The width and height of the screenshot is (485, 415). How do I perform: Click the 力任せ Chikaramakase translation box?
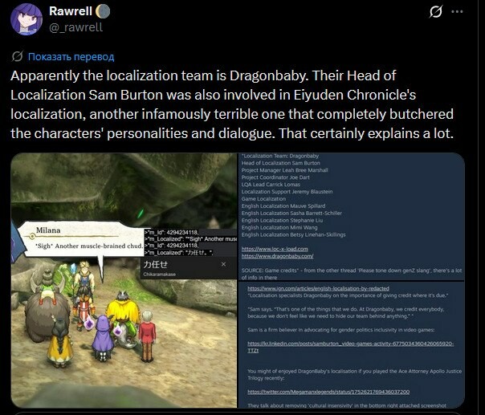coord(189,268)
